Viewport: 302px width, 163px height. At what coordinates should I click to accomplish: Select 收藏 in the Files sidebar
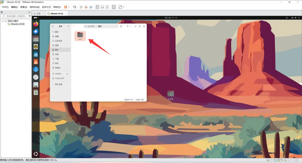(60, 36)
